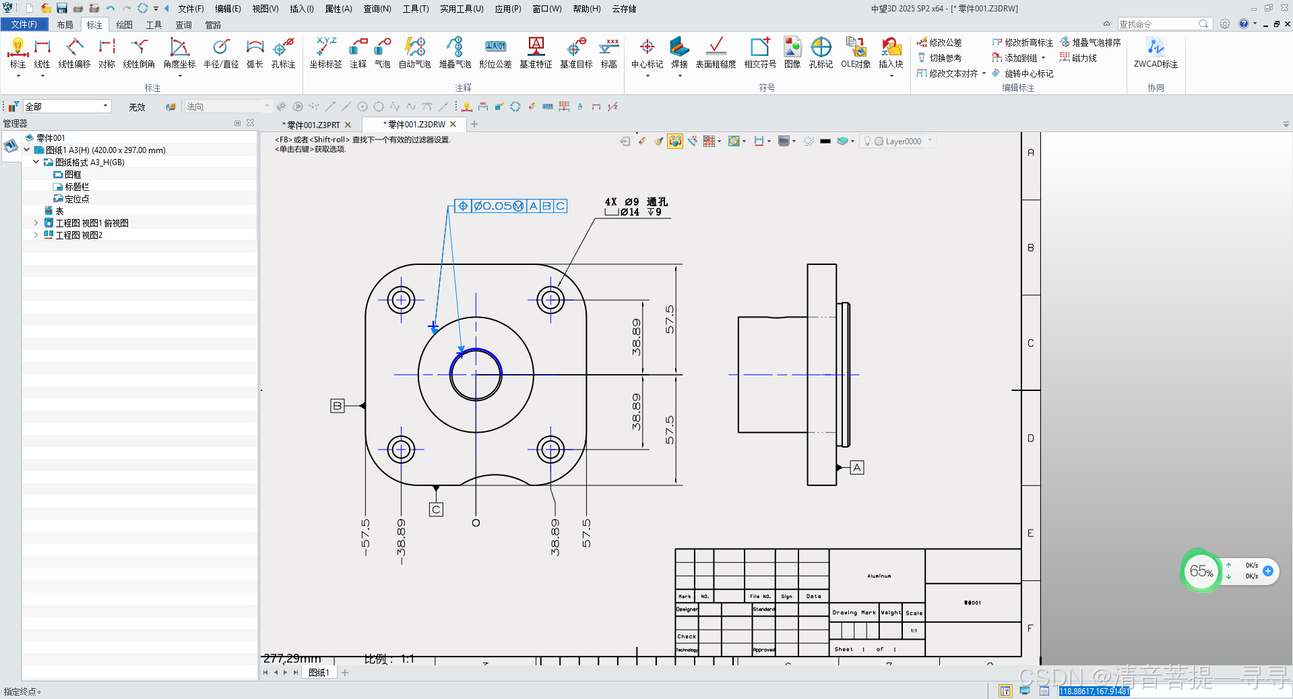Toggle the XY dimension snap icon in drawing toolbar
The image size is (1293, 699).
coord(692,141)
